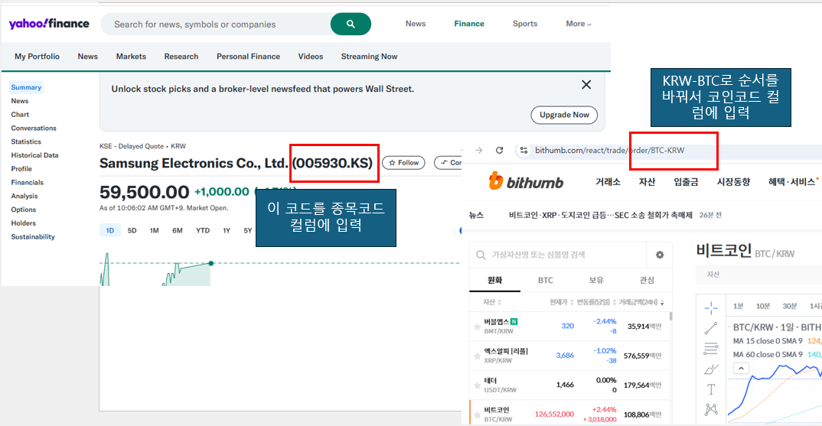Click the asset list vertical scrollbar

coord(670,316)
